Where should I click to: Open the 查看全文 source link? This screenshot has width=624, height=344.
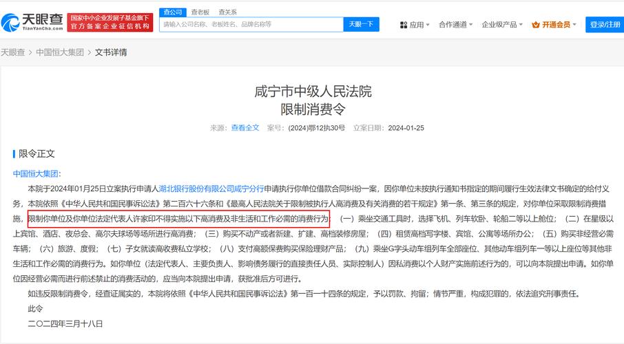(245, 128)
